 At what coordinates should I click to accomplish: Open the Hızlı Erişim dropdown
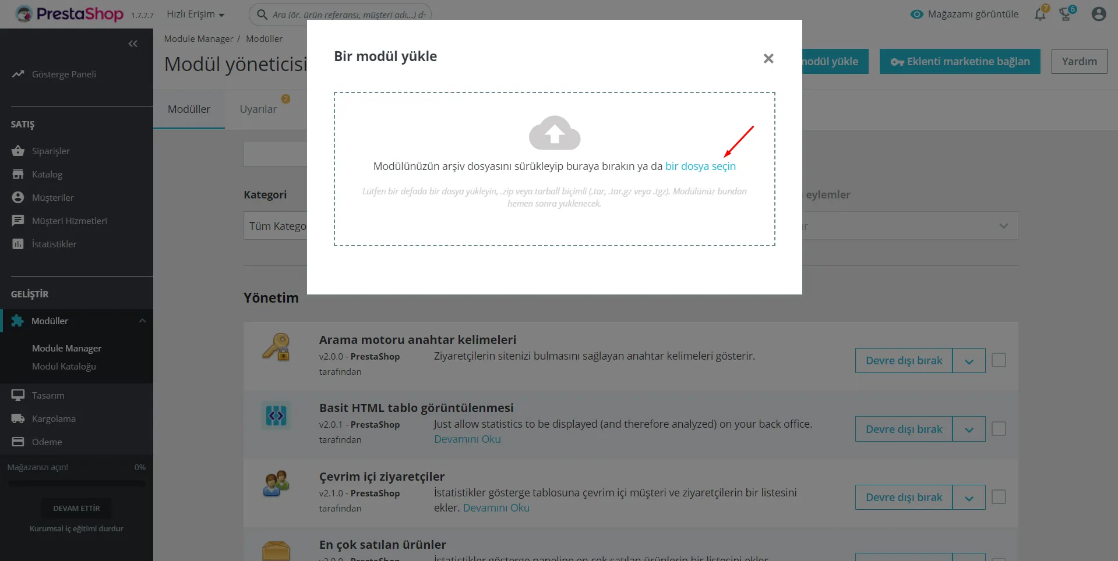coord(195,14)
